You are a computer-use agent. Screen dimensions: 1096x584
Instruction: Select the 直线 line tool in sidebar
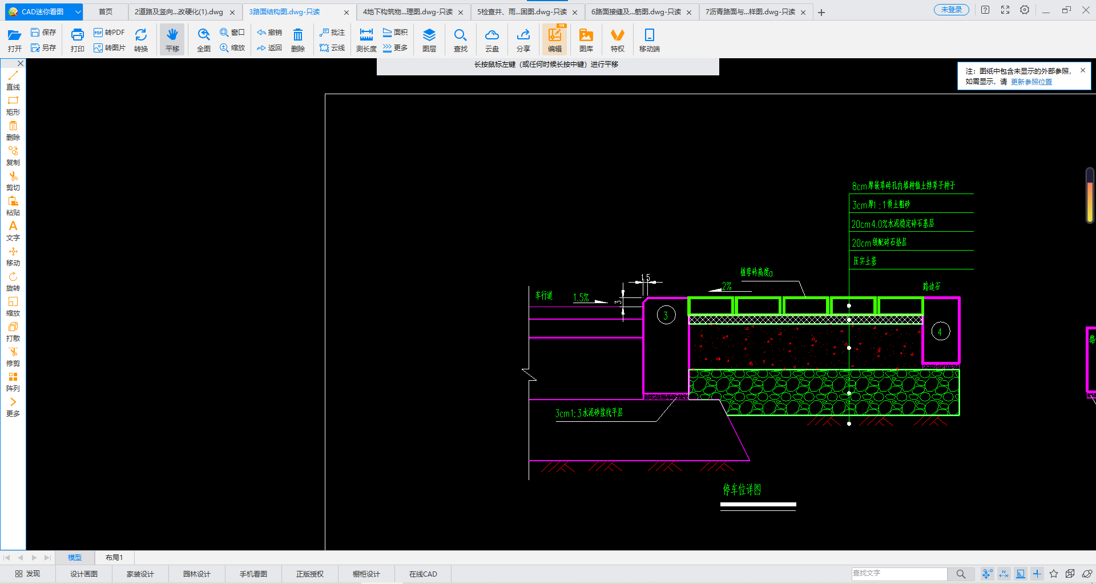pyautogui.click(x=13, y=80)
